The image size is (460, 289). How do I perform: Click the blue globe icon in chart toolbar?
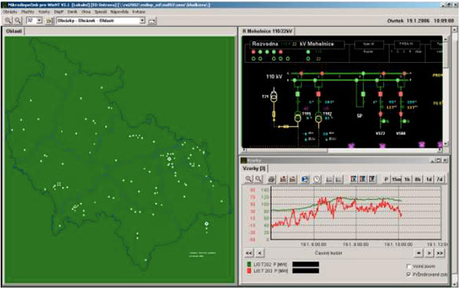pos(305,179)
